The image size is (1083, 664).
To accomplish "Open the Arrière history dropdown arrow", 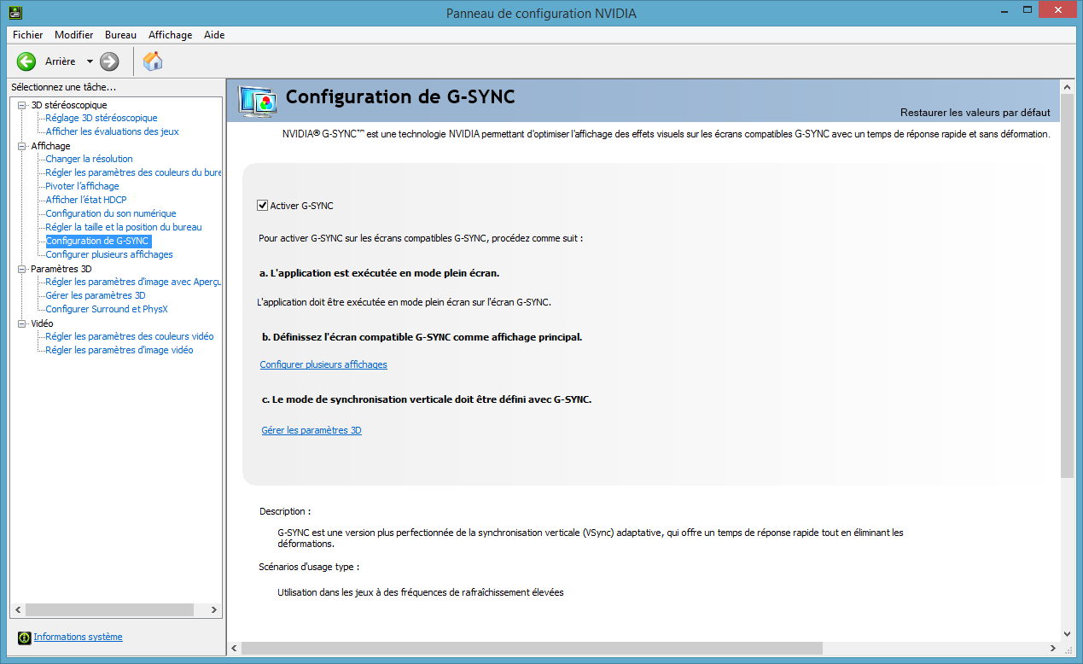I will 90,61.
